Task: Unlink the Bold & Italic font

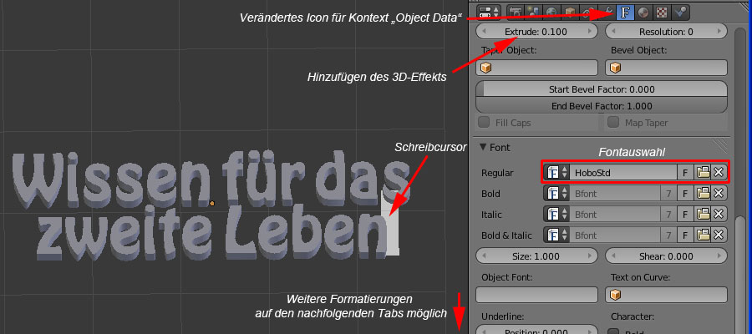Action: [x=718, y=235]
